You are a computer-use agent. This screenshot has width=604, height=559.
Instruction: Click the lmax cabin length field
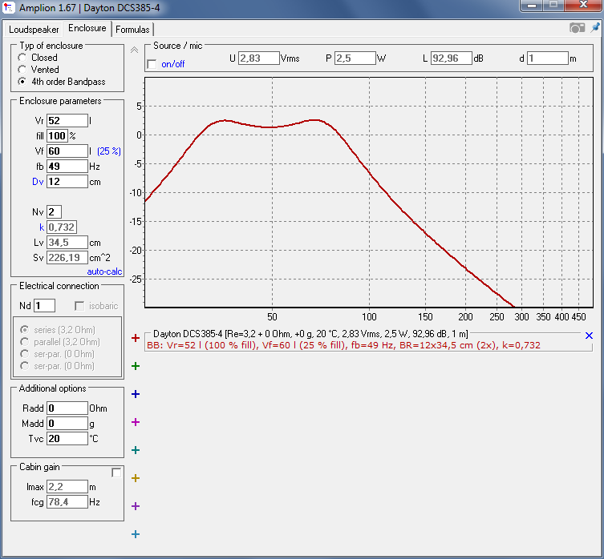click(67, 487)
